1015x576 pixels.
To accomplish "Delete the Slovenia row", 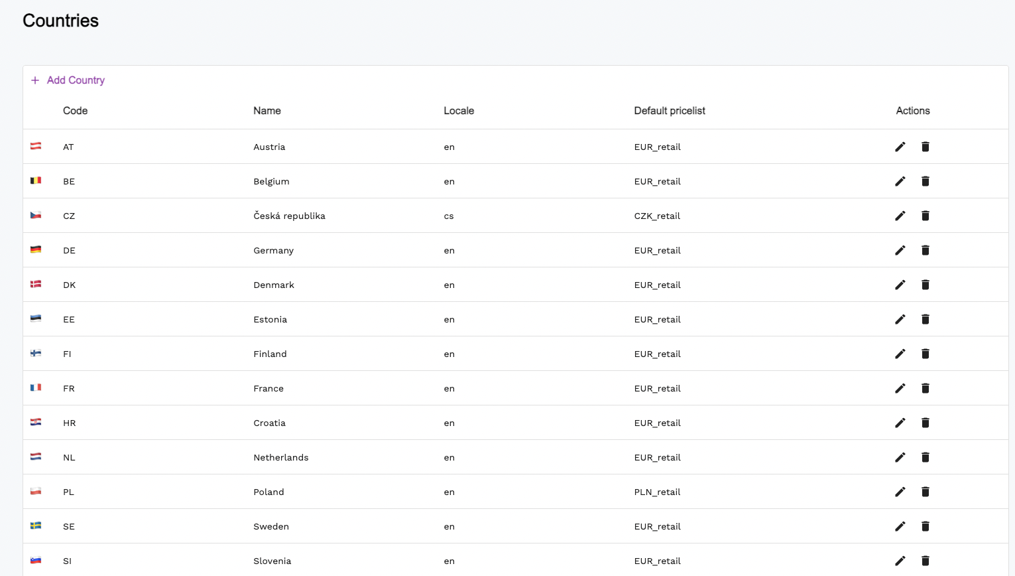I will [x=925, y=561].
